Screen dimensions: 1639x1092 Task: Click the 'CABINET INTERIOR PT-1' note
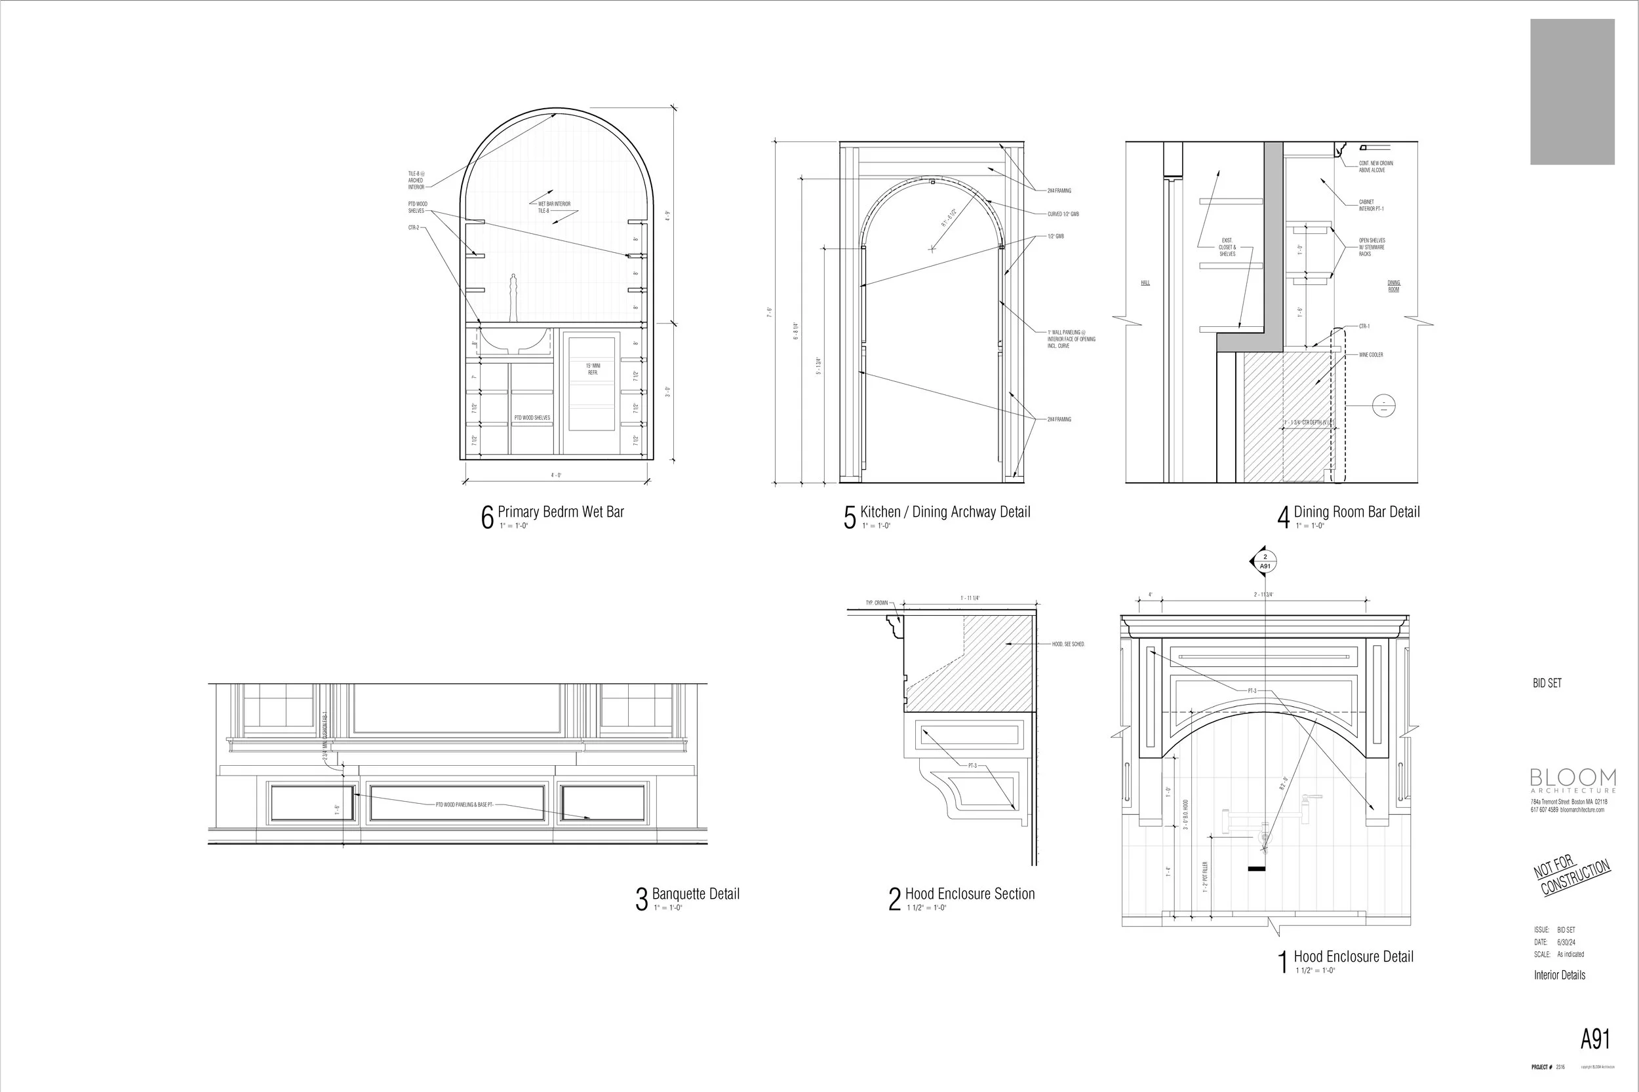(x=1372, y=206)
